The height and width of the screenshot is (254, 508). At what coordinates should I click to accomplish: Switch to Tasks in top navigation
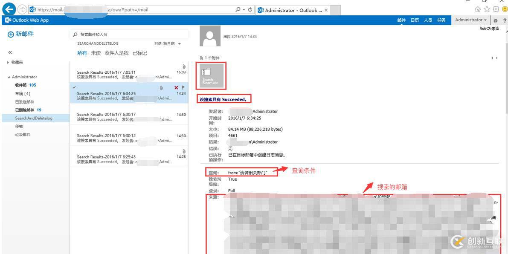[441, 20]
